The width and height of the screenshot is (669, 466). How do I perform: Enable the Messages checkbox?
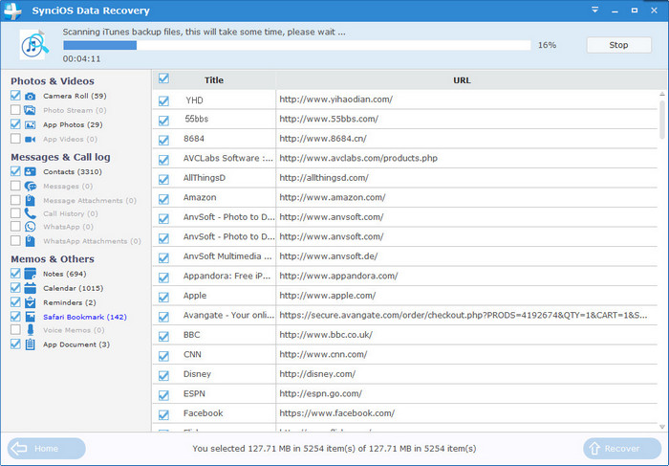coord(15,186)
